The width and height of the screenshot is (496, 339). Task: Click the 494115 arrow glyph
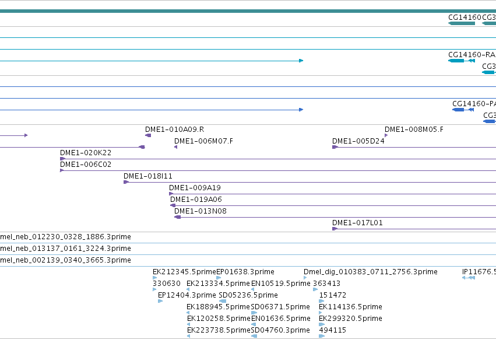(x=322, y=336)
